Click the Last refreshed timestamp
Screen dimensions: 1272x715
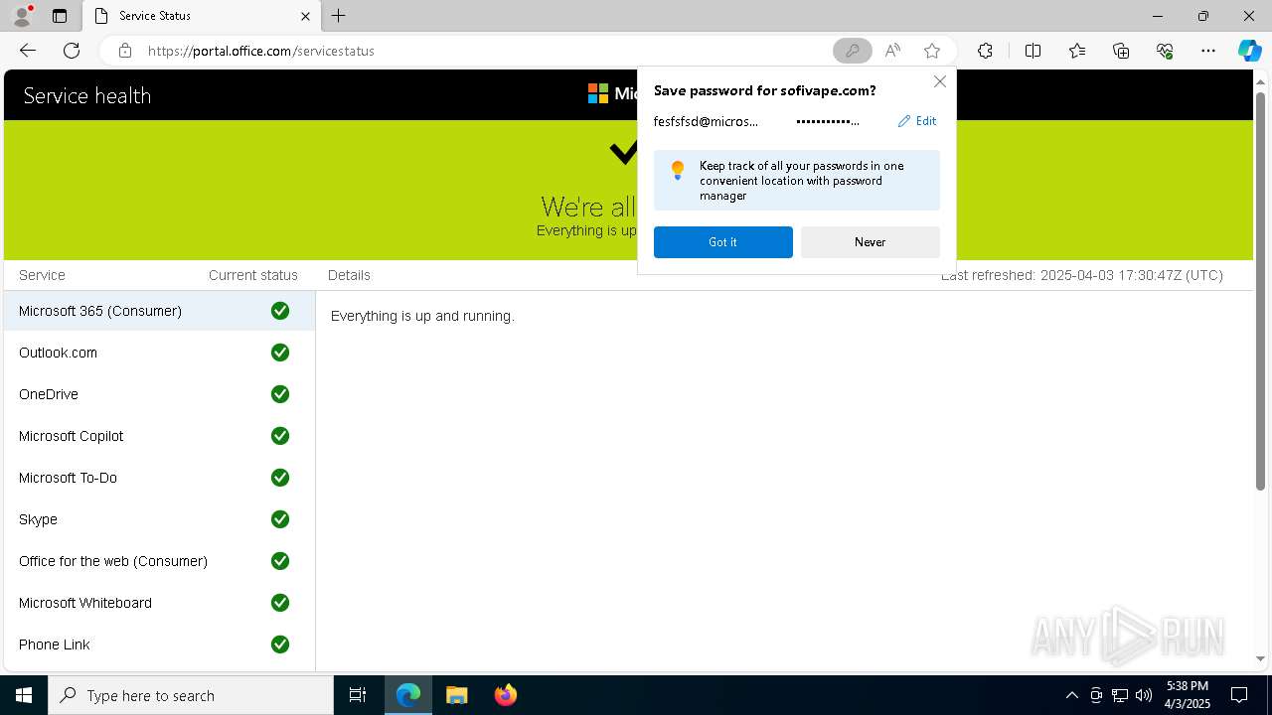click(x=1082, y=275)
